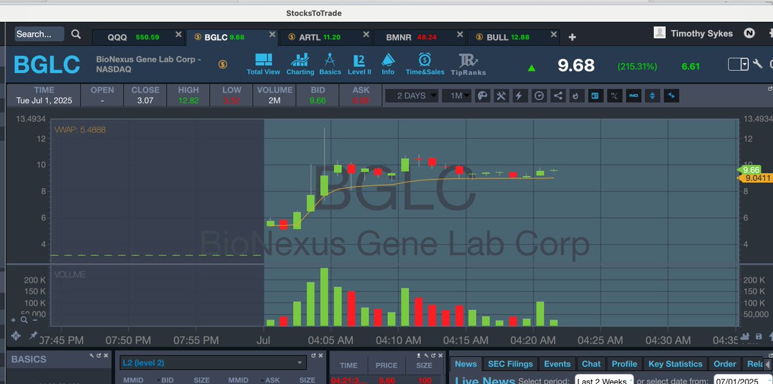Zoom chart using magnifier icon at chart corner
This screenshot has height=384, width=773.
(x=24, y=319)
